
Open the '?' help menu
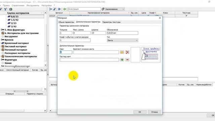(54, 5)
